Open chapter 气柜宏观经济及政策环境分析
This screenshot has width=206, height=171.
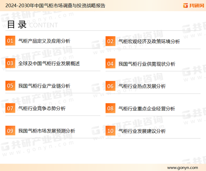tap(149, 42)
